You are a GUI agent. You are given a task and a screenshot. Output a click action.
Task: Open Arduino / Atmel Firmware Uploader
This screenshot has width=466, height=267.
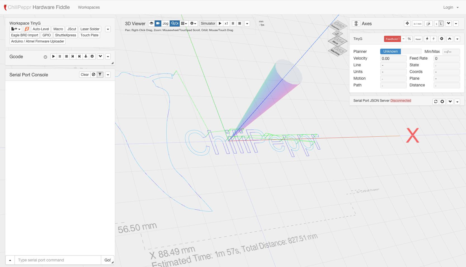click(x=37, y=41)
